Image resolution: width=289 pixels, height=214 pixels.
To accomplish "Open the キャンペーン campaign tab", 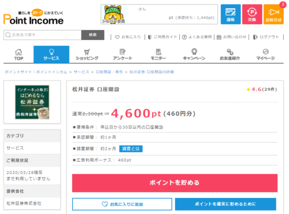I will click(x=194, y=54).
